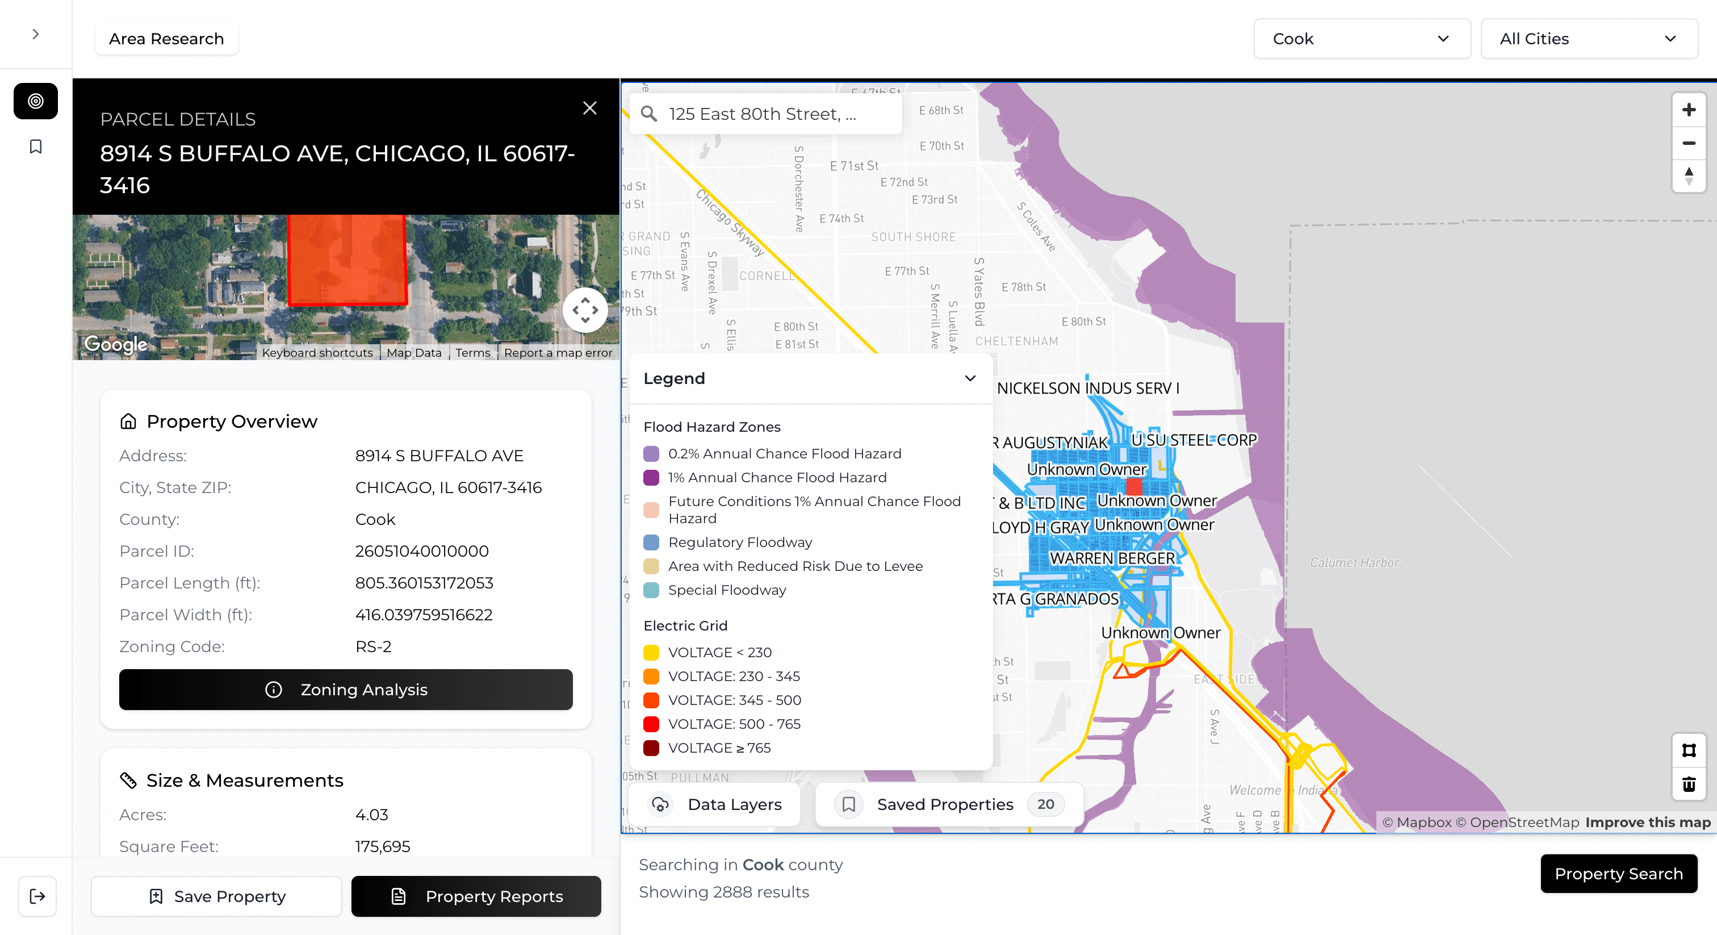Open Map Data link on the satellite image
Image resolution: width=1717 pixels, height=935 pixels.
tap(414, 353)
